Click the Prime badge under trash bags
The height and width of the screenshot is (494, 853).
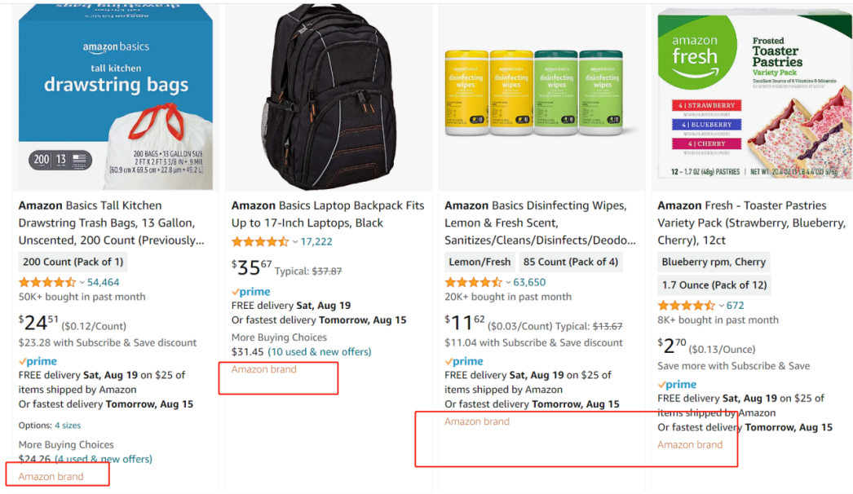pyautogui.click(x=38, y=361)
